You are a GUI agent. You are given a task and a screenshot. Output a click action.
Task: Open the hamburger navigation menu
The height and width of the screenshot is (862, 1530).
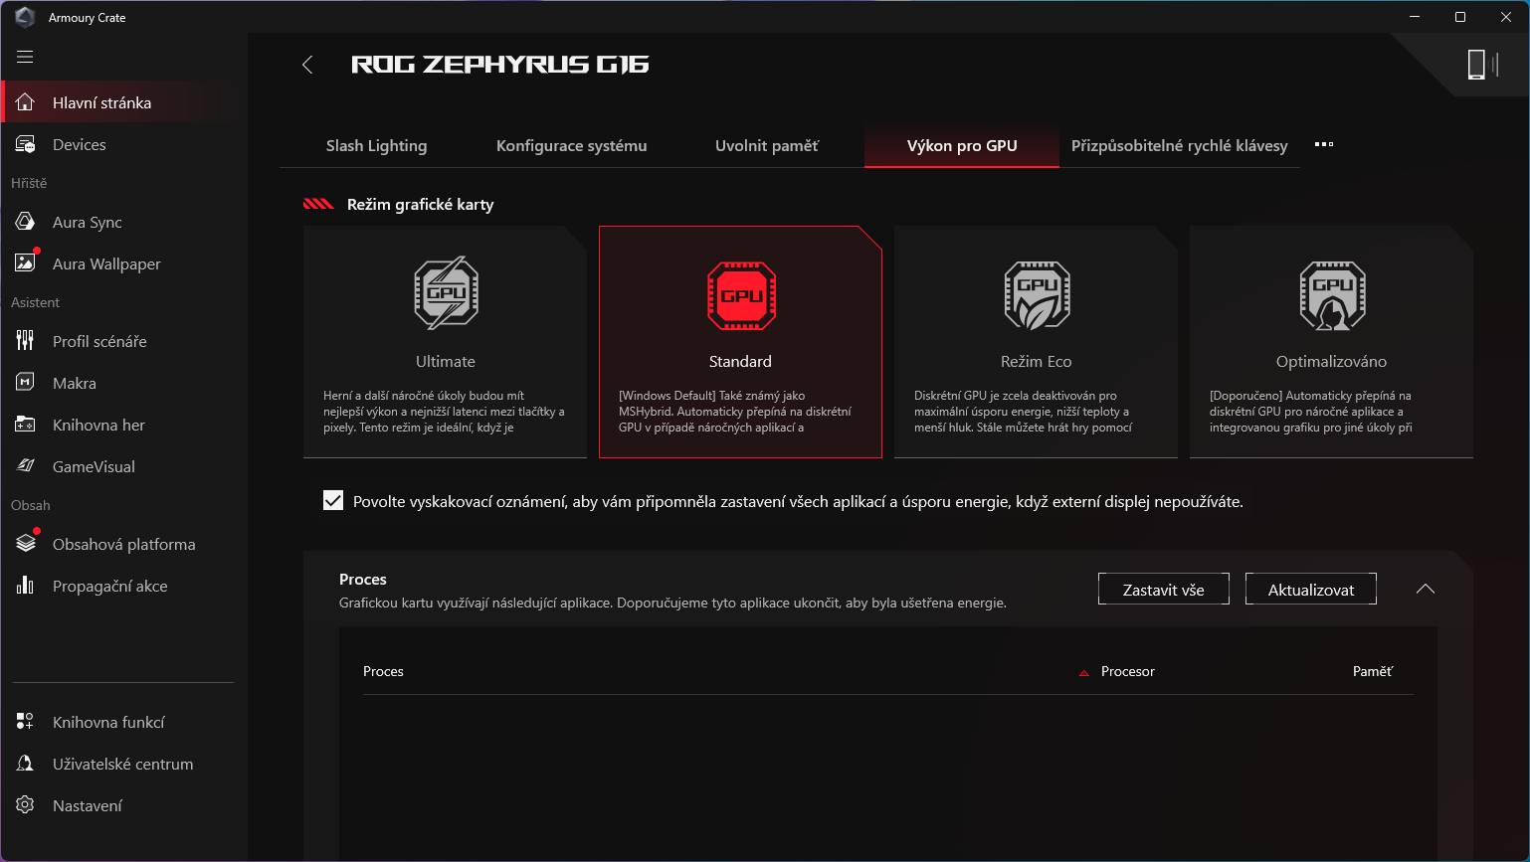coord(25,57)
